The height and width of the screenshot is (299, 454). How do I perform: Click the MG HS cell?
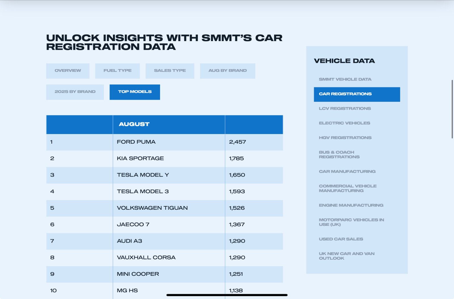tap(169, 290)
